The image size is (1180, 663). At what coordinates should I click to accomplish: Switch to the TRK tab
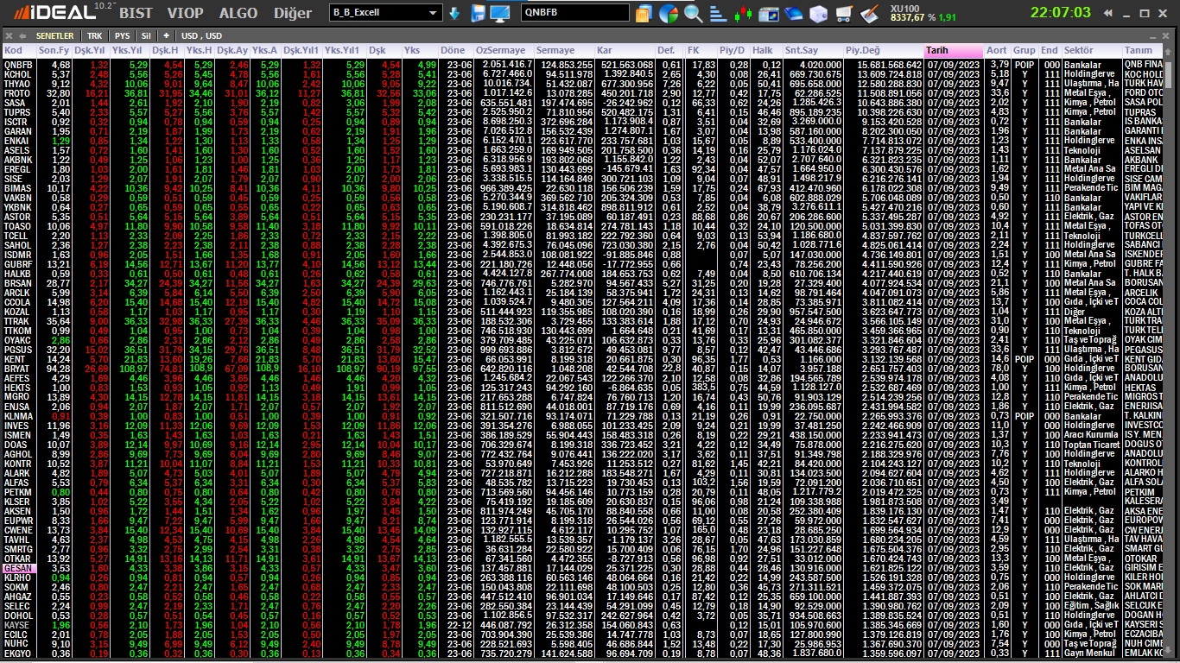[94, 35]
